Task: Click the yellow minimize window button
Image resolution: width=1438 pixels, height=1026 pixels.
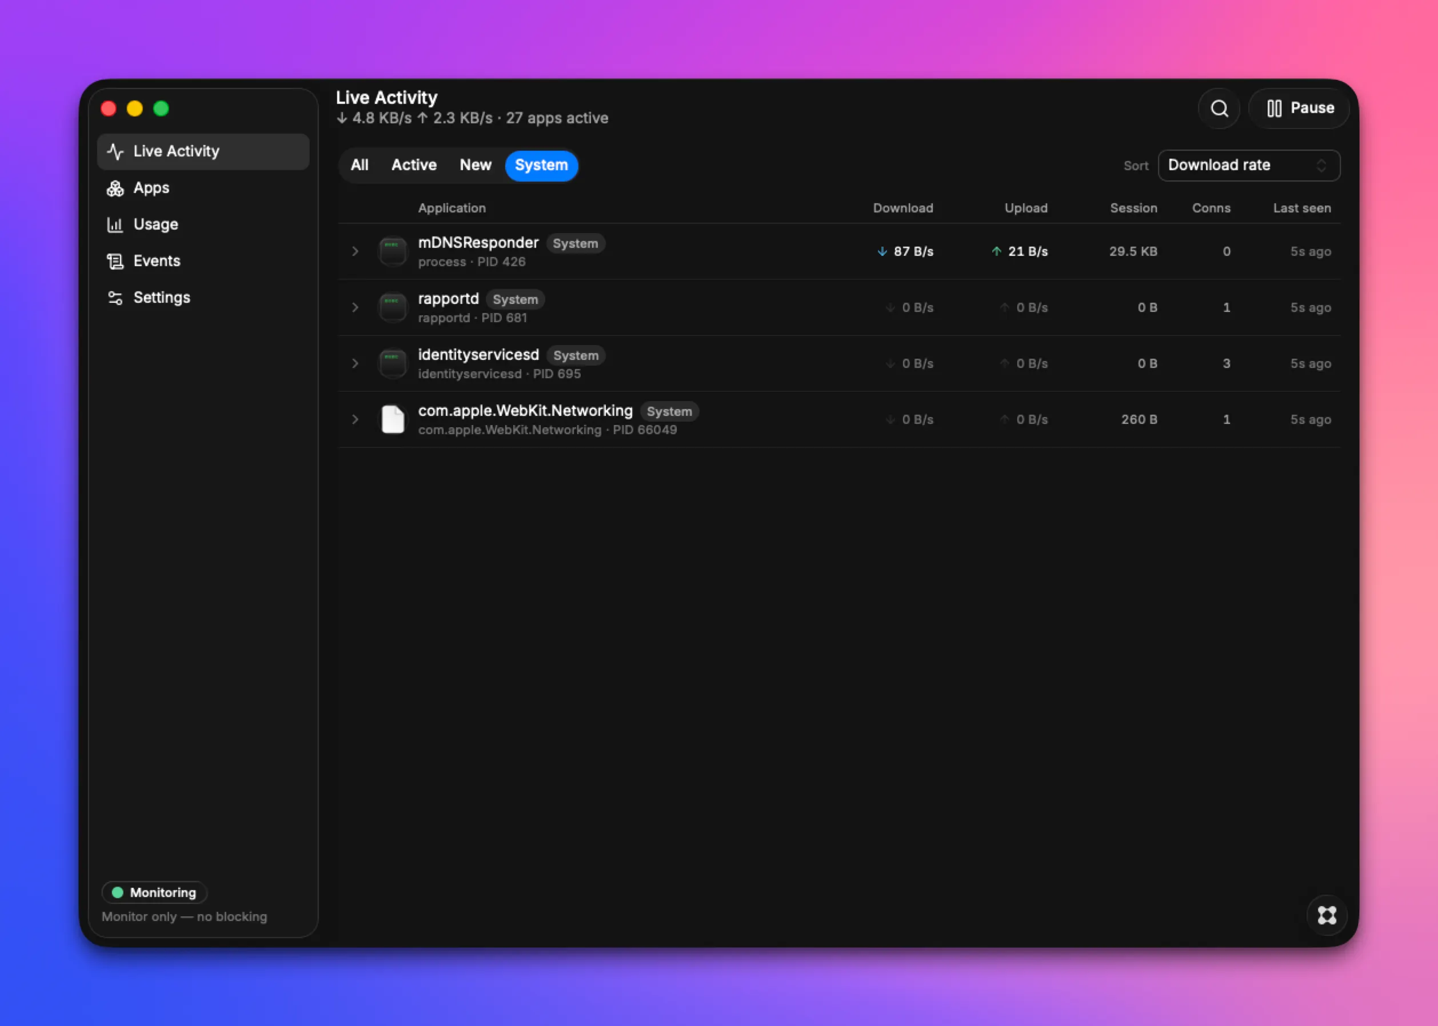Action: [x=135, y=109]
